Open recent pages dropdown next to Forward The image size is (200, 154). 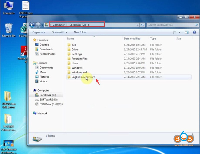pos(42,25)
